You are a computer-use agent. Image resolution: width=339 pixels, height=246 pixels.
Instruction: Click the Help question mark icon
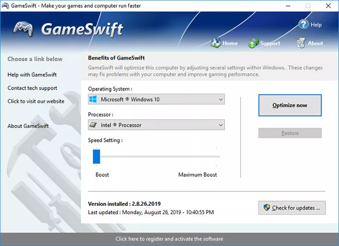303,24
